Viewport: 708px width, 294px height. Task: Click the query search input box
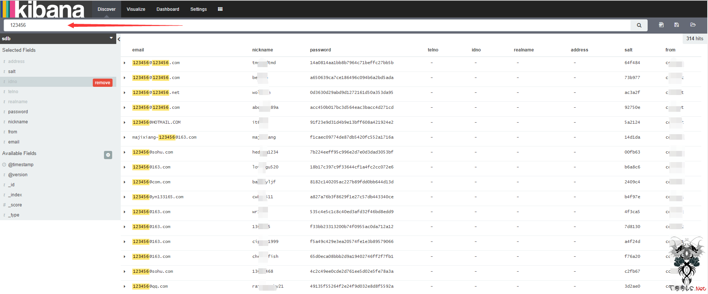coord(317,25)
